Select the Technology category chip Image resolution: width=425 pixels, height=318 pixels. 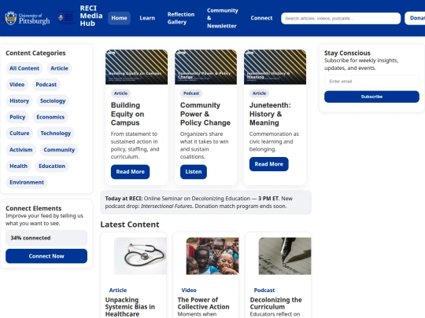(56, 133)
